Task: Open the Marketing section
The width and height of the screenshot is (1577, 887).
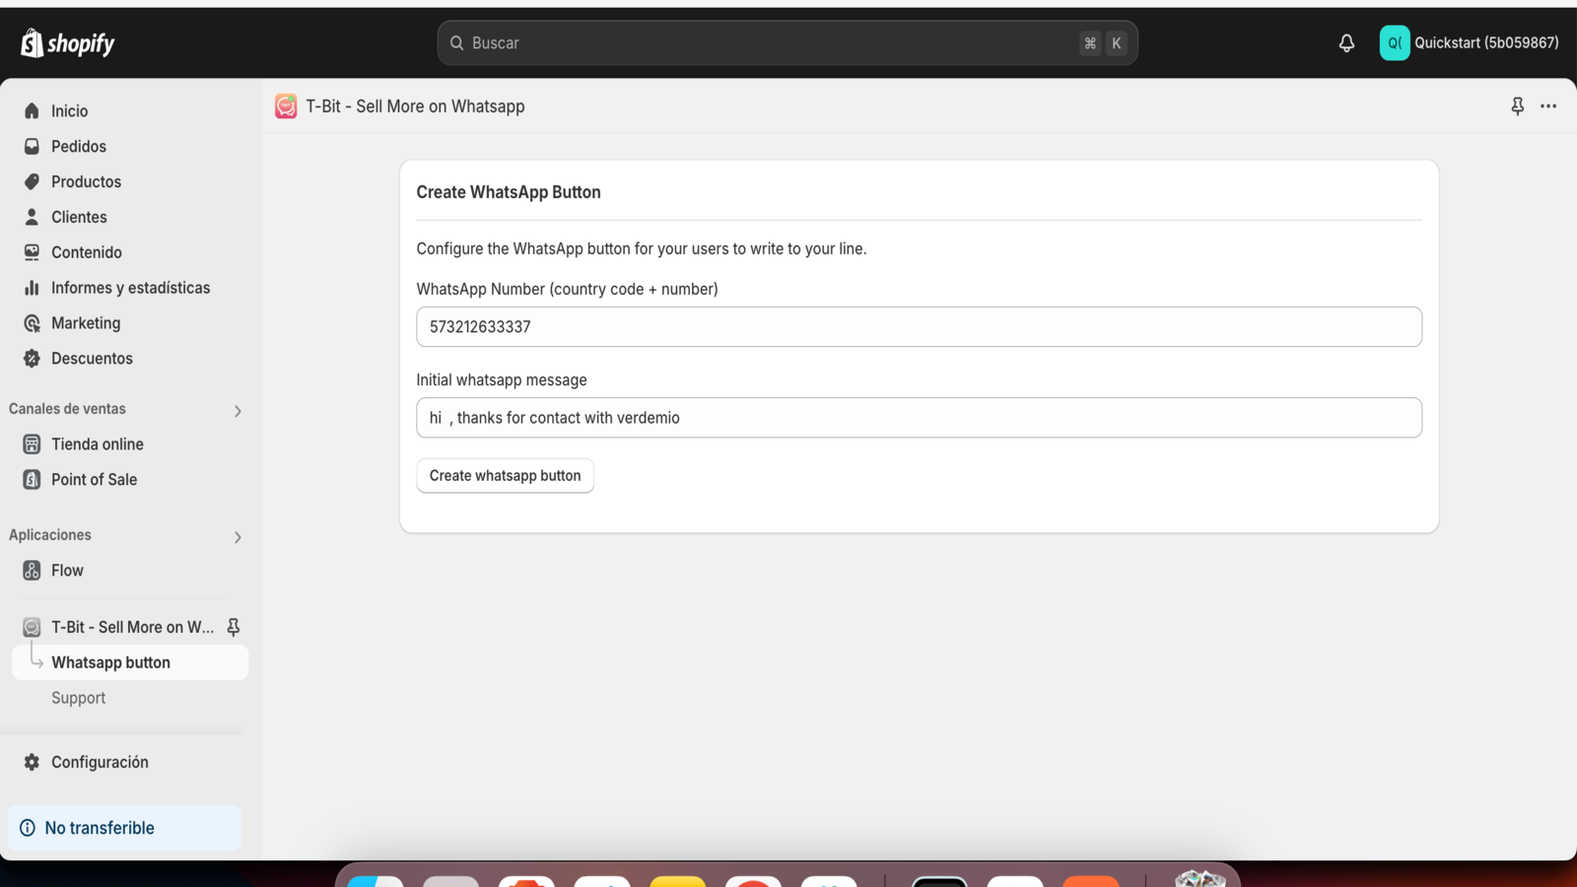Action: 86,324
